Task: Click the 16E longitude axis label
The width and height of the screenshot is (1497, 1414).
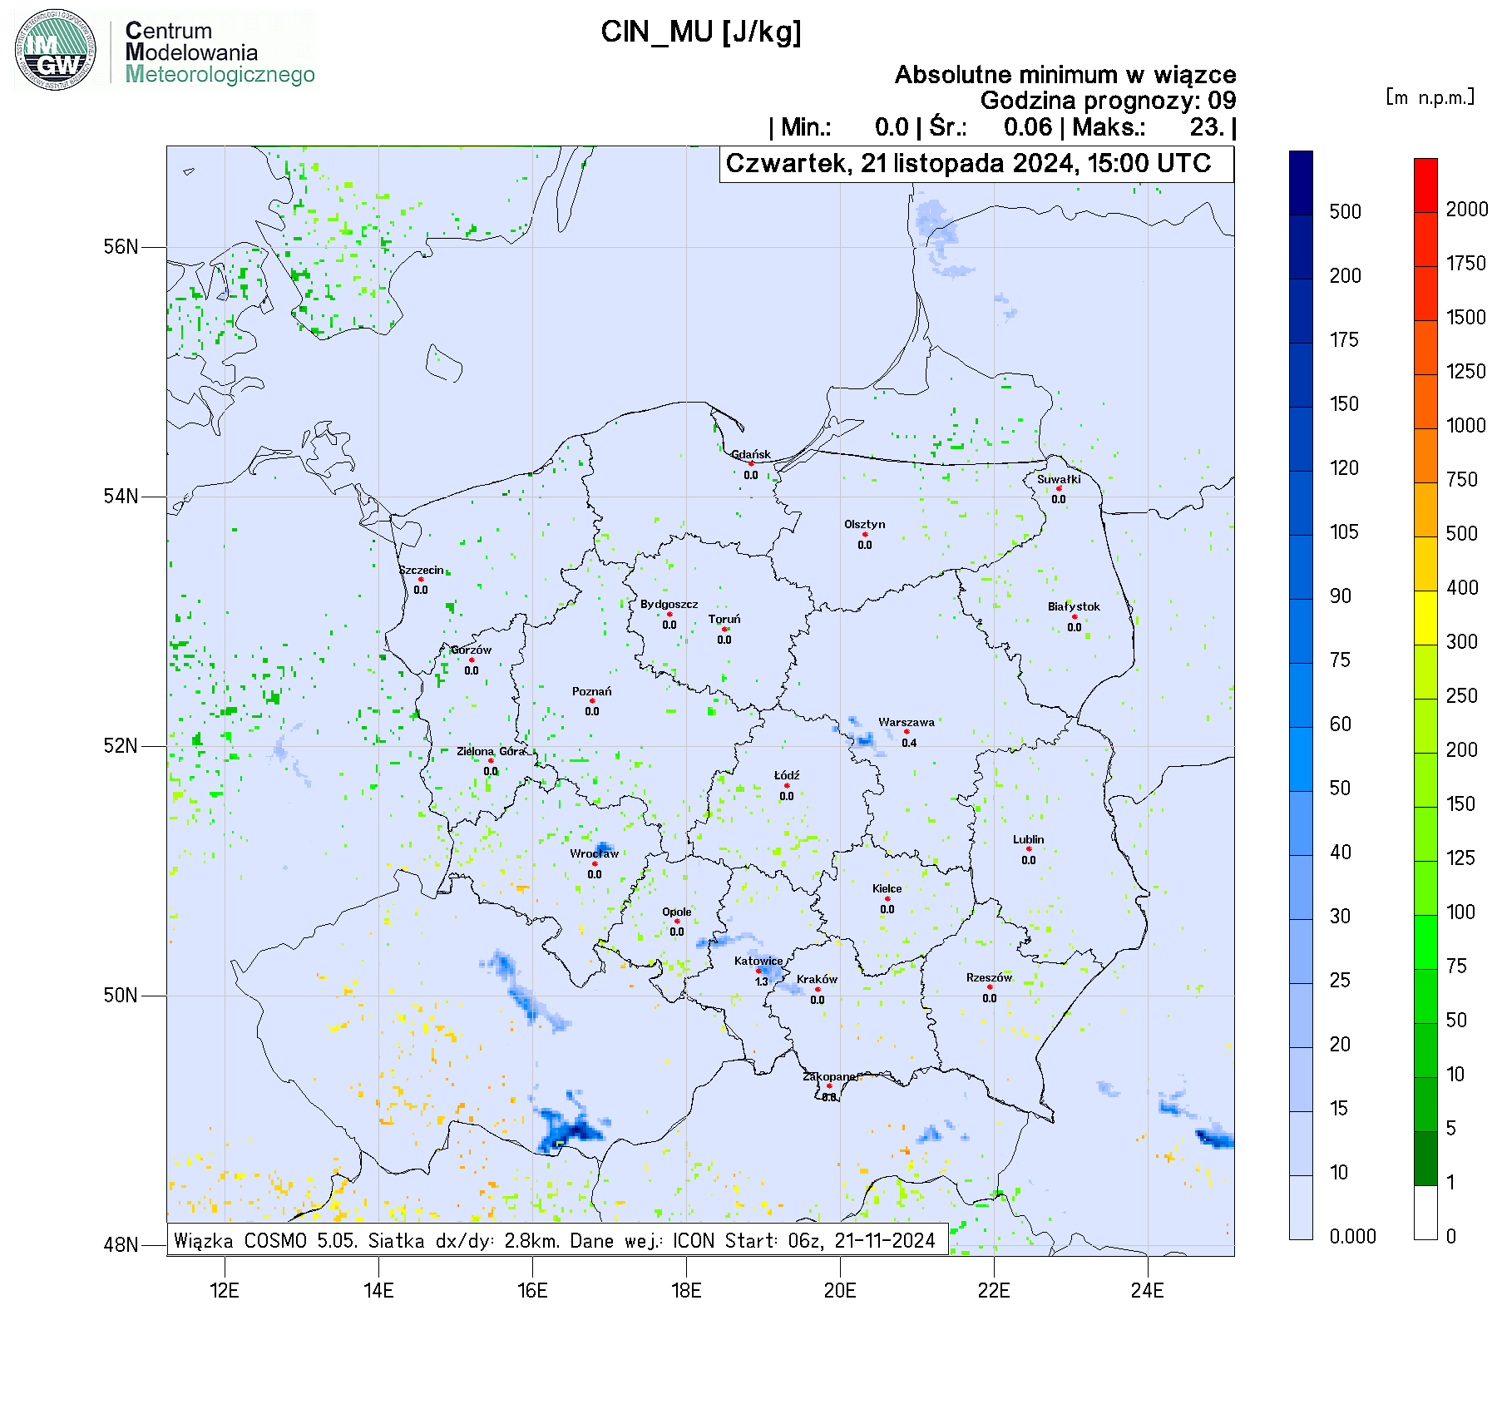Action: click(532, 1290)
